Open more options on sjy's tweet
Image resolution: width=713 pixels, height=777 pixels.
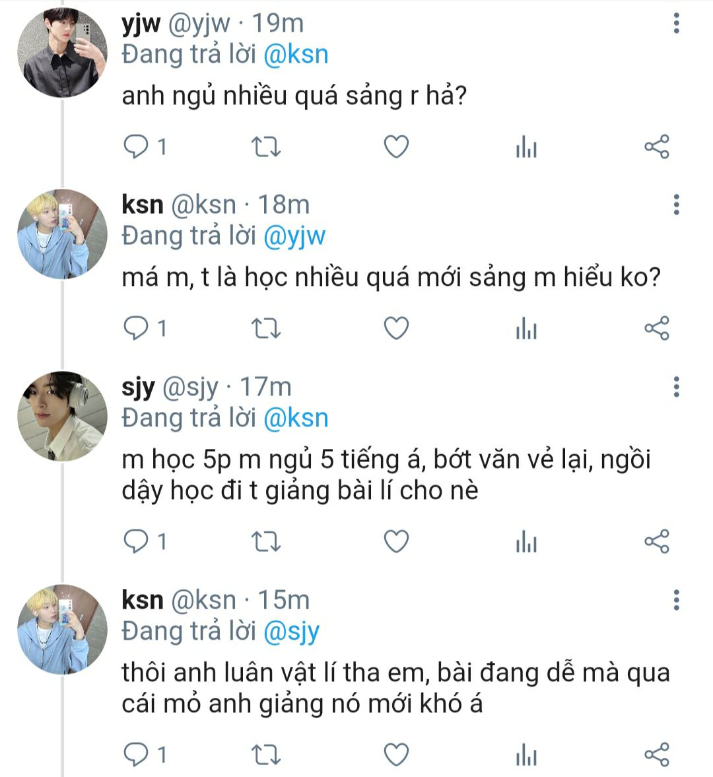click(x=676, y=388)
